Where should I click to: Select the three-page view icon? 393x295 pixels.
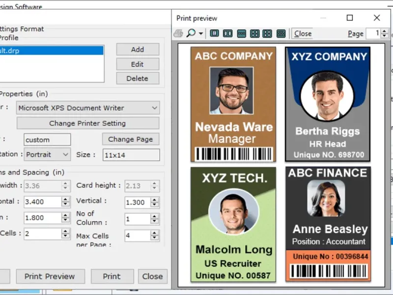coord(241,33)
